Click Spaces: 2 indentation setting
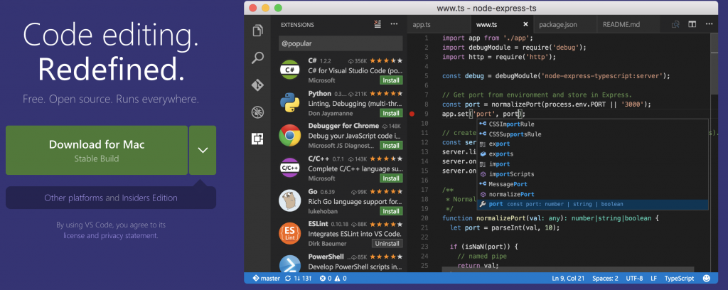 [x=605, y=279]
